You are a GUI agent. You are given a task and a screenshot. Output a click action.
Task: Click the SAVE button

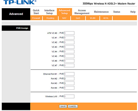[x=63, y=106]
